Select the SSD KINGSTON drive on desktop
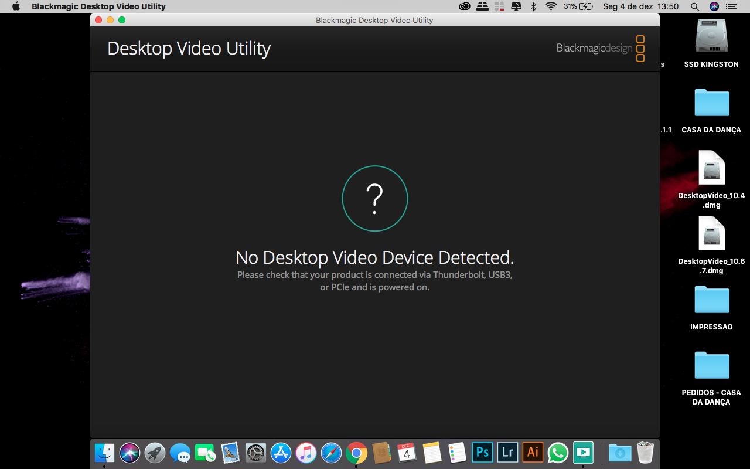 coord(711,43)
